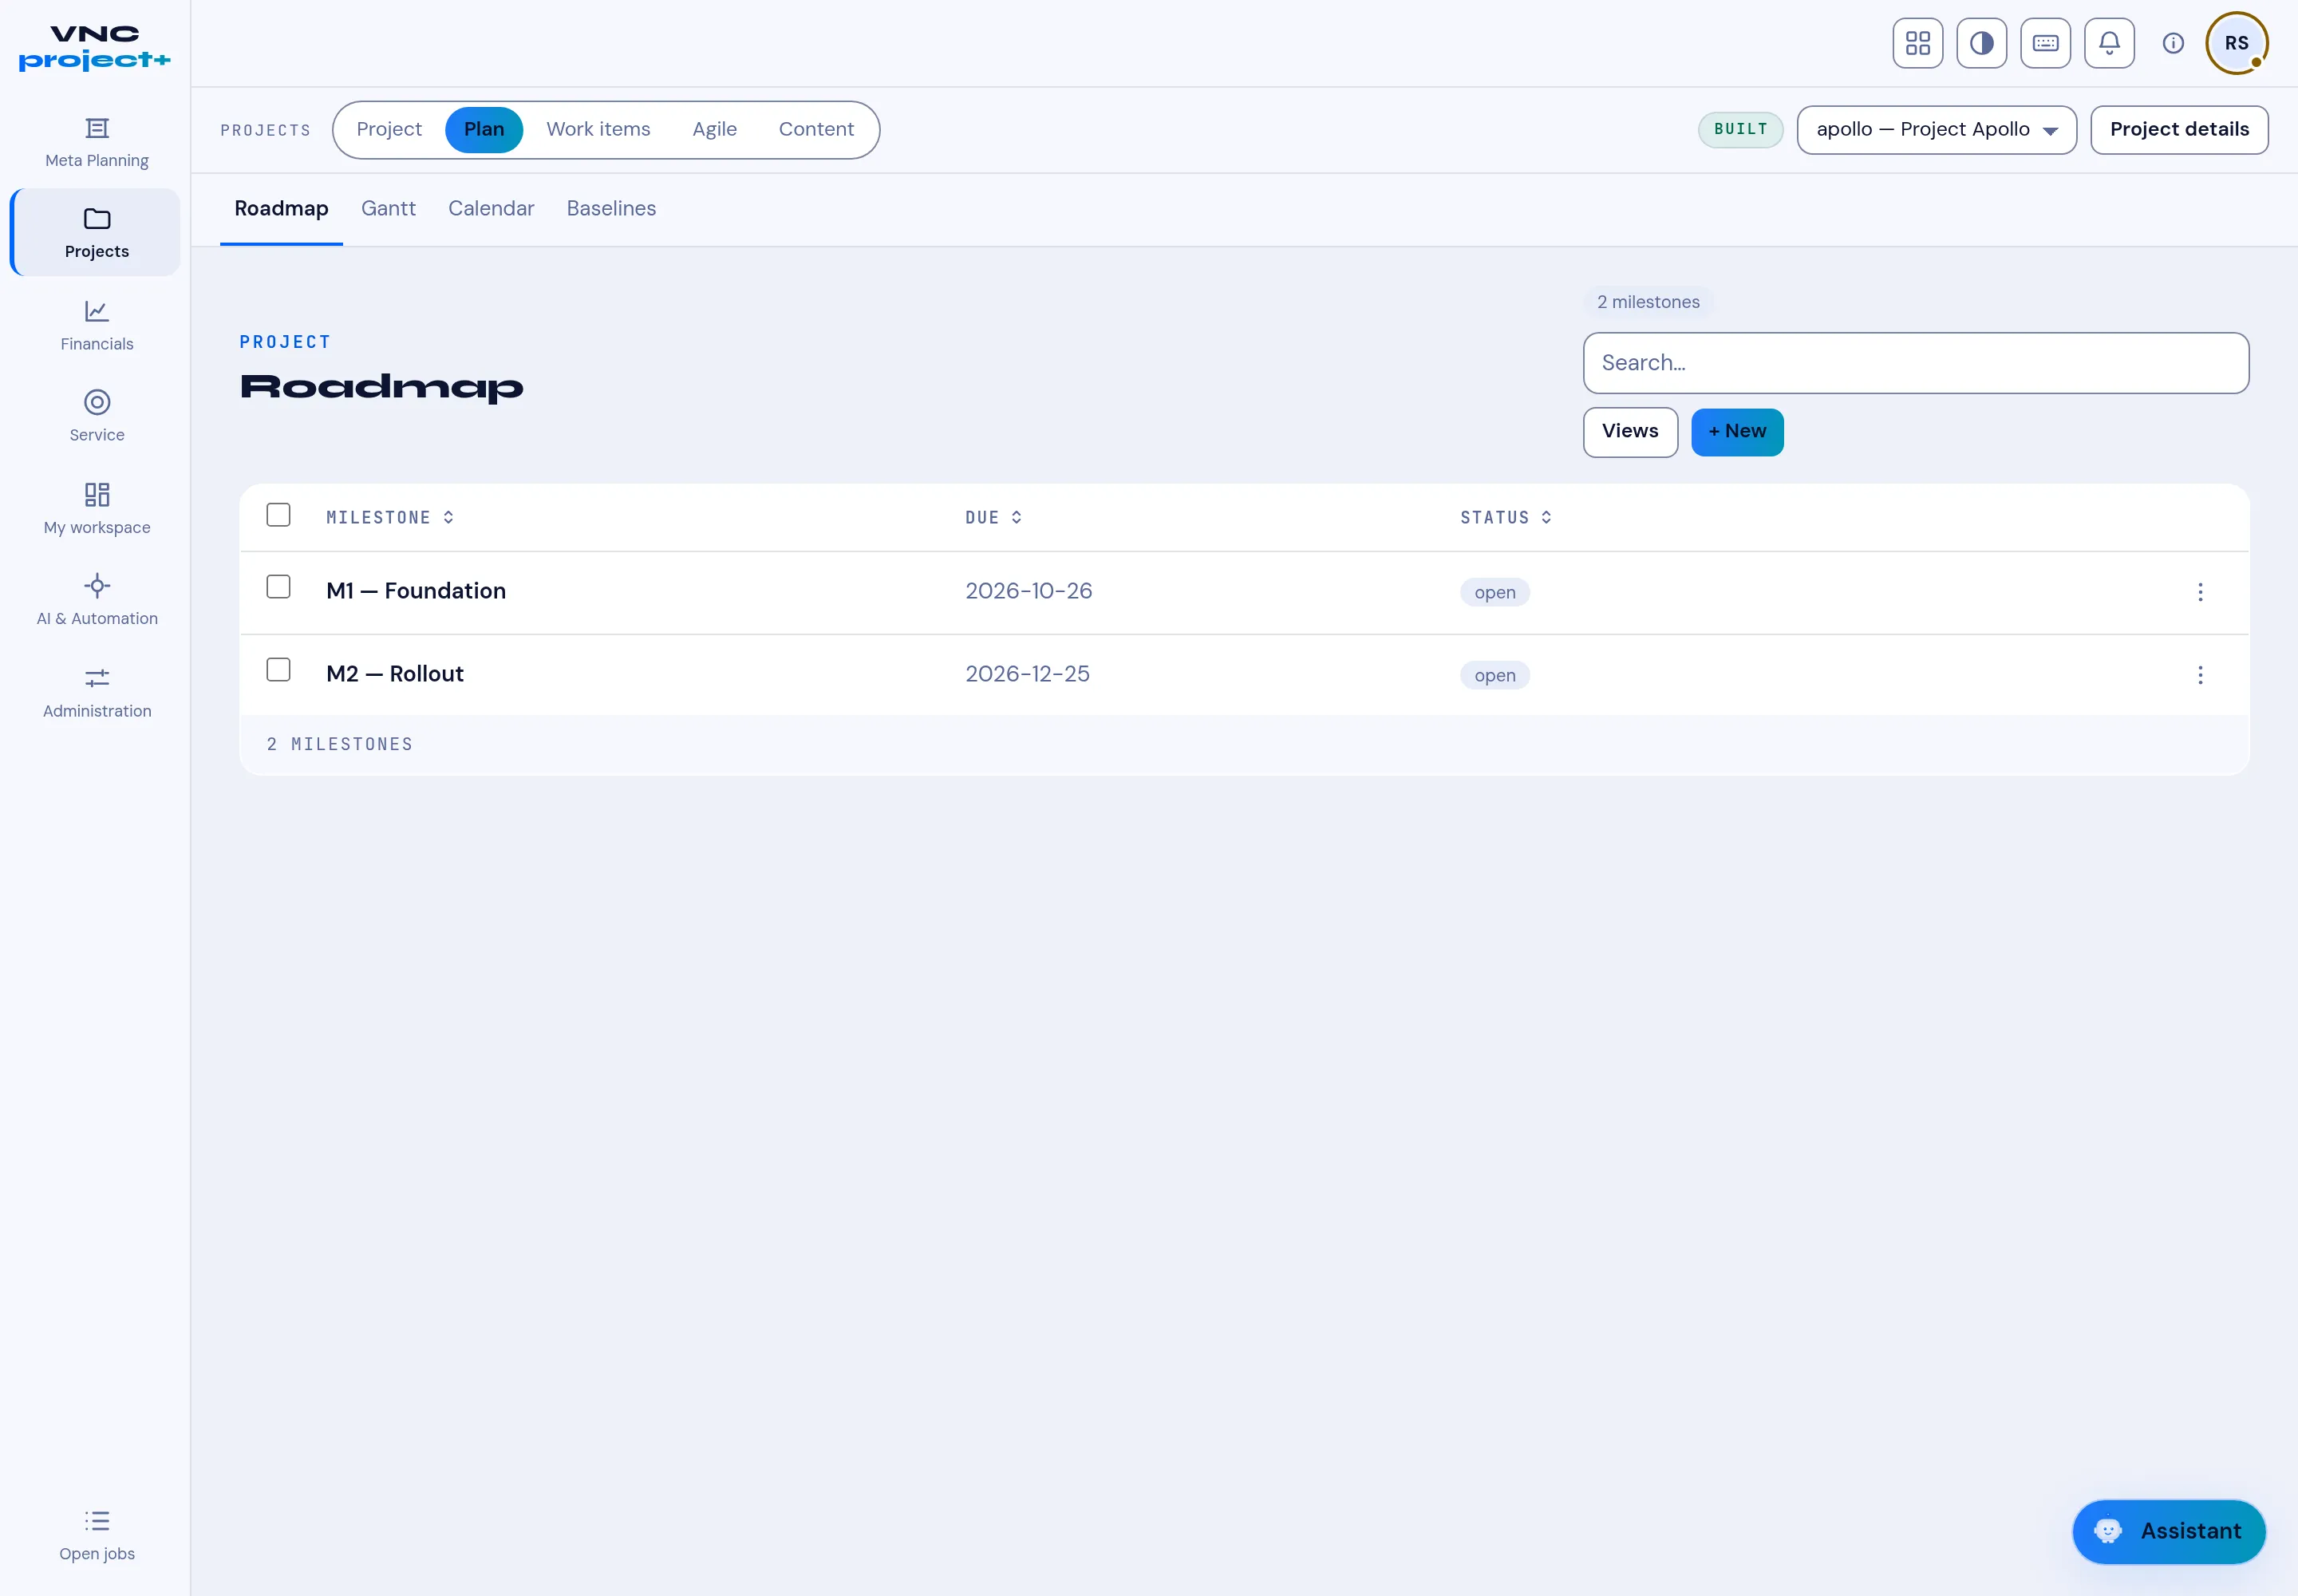Open the notifications bell
Image resolution: width=2298 pixels, height=1596 pixels.
pos(2109,43)
